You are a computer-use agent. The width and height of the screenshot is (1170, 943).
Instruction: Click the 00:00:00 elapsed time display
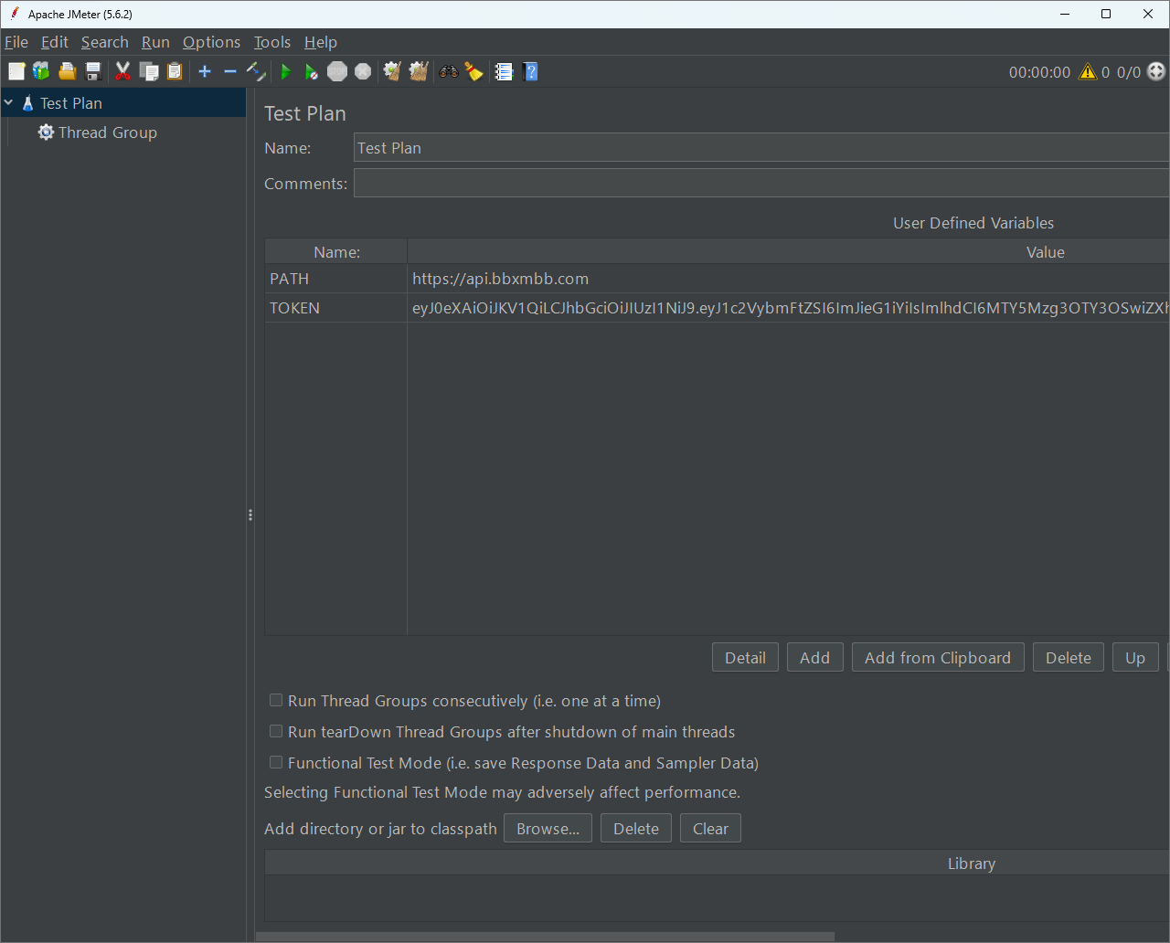coord(1039,72)
